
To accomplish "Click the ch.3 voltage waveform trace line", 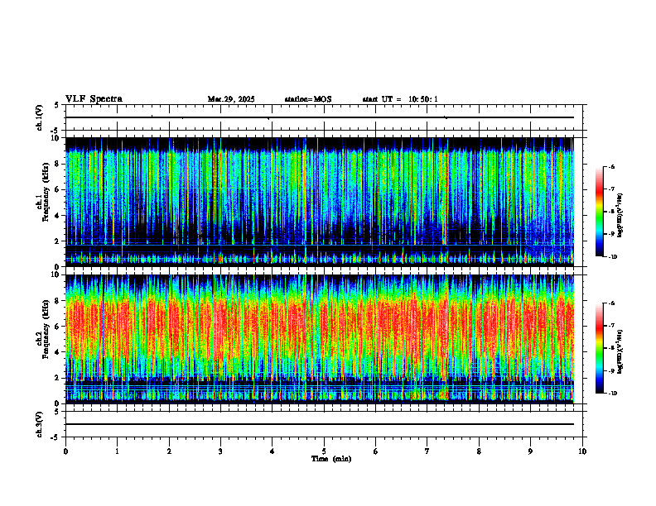I will (319, 424).
